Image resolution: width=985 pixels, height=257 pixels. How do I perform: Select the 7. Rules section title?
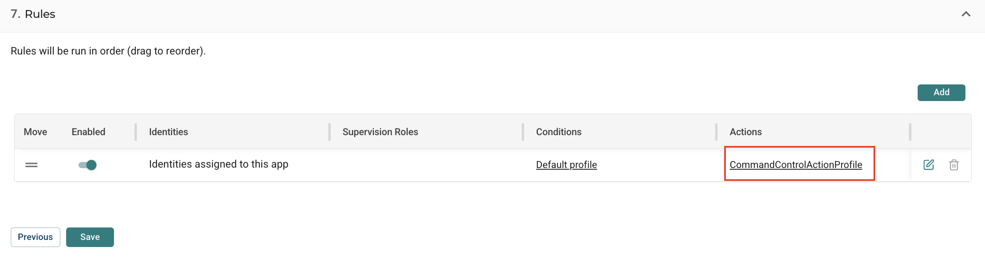click(33, 14)
